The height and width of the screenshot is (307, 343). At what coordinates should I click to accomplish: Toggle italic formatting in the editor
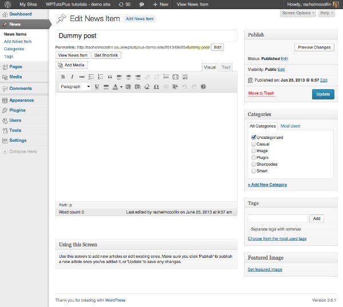72,77
